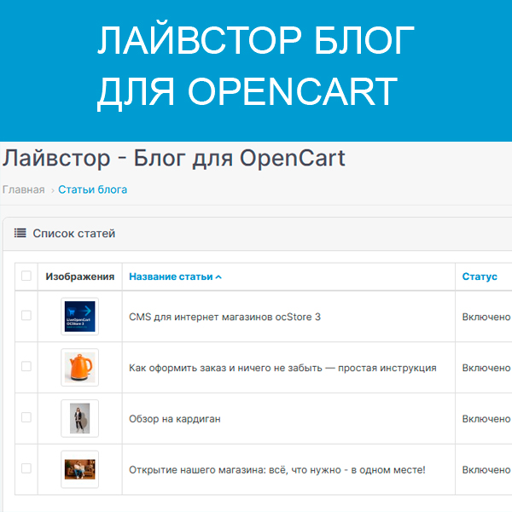Toggle the select-all checkbox in table header
Viewport: 512px width, 512px height.
click(26, 276)
